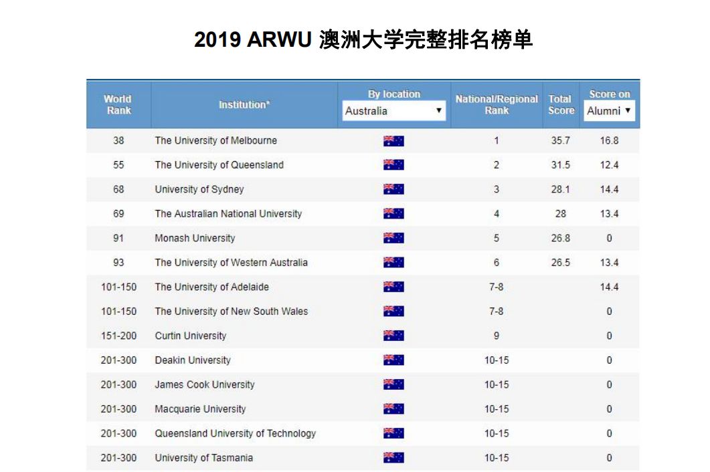Viewport: 710px width, 472px height.
Task: Click the flag in University of Tasmania row
Action: (x=393, y=458)
